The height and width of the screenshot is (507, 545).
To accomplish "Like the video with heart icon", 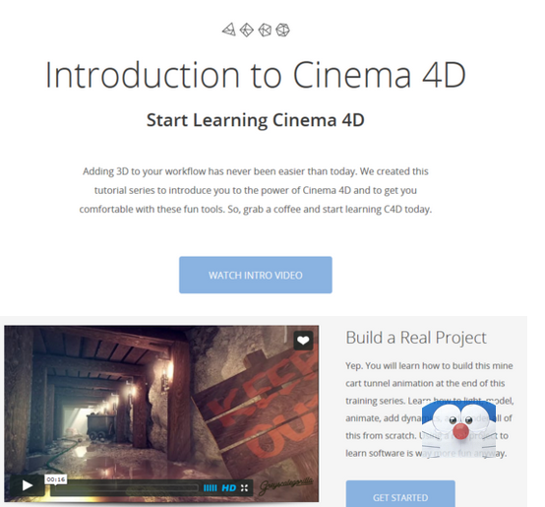I will tap(303, 341).
